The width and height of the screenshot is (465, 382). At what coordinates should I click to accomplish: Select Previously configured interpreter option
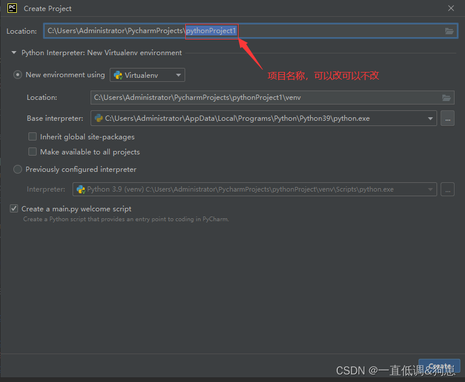point(17,169)
